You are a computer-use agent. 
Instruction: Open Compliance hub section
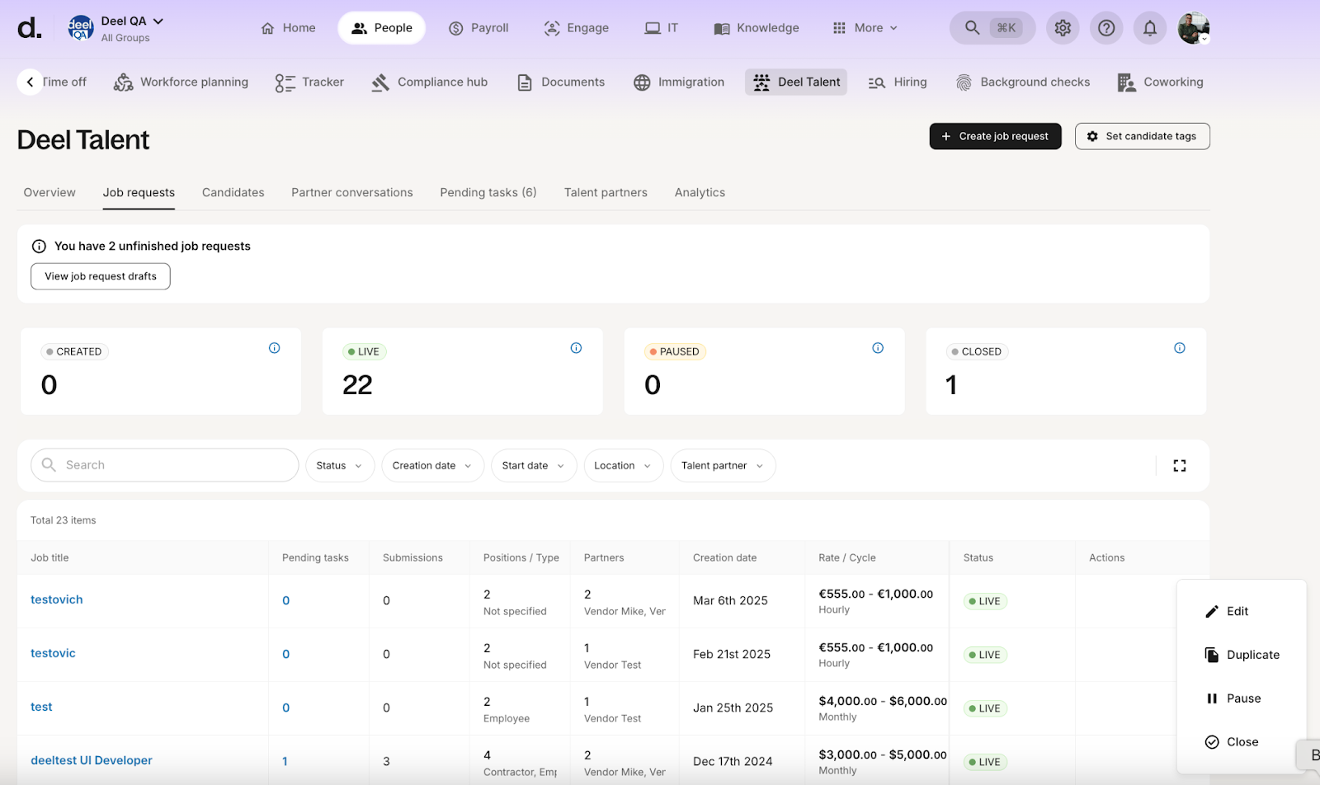click(429, 82)
